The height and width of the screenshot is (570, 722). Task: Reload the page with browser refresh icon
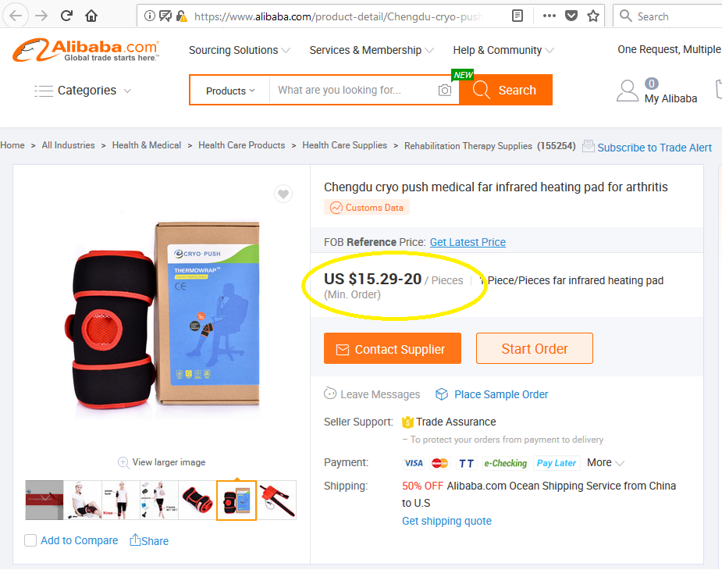[67, 16]
